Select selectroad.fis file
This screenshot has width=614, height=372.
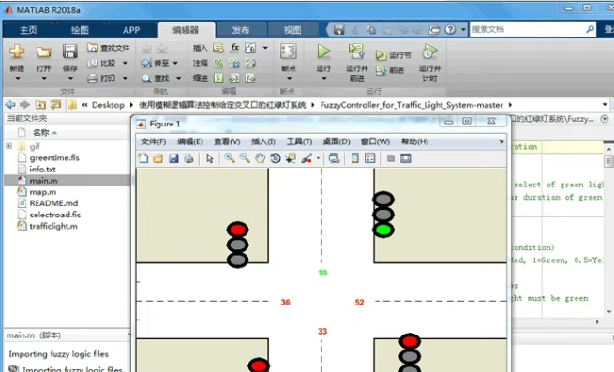click(54, 215)
